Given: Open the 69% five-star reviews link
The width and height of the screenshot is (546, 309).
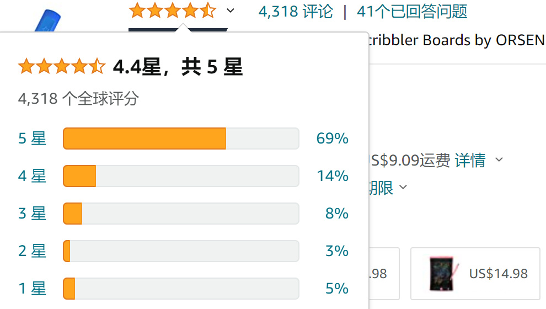Looking at the screenshot, I should click(332, 138).
